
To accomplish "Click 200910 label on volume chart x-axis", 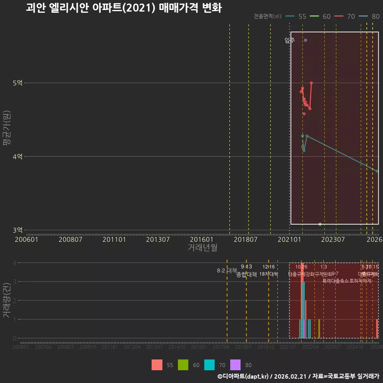I will tap(88, 347).
